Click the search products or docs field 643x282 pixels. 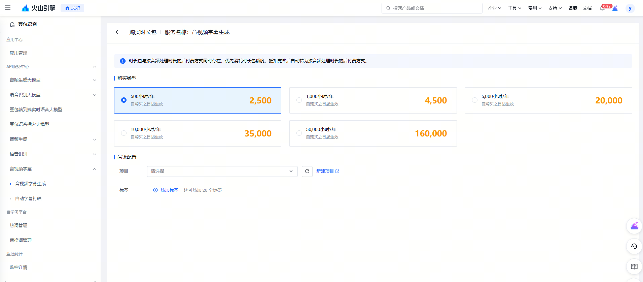click(432, 8)
